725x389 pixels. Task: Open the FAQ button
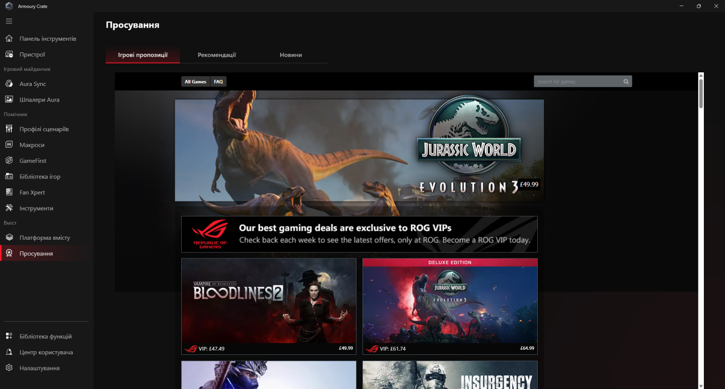[219, 81]
